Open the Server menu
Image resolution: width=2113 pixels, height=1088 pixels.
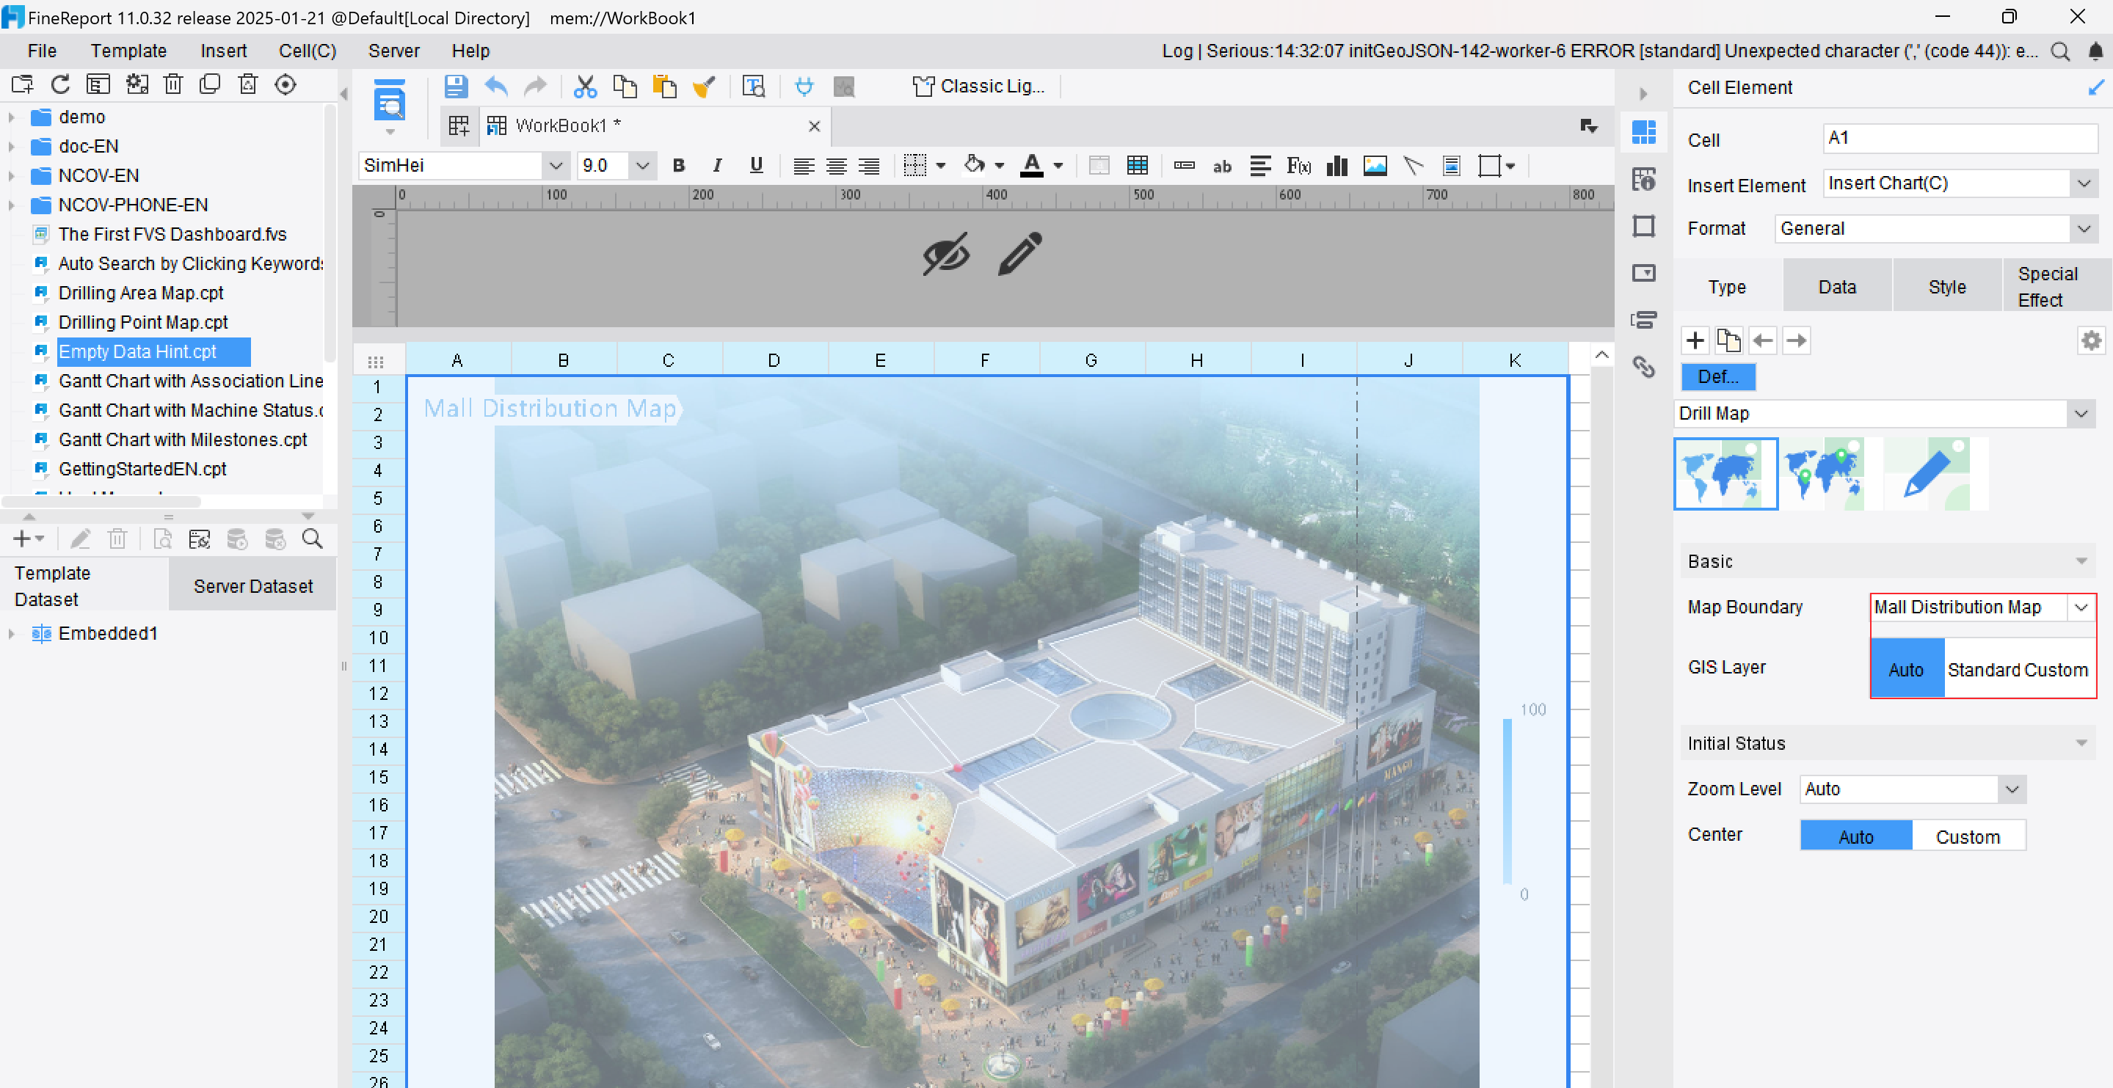[x=393, y=51]
